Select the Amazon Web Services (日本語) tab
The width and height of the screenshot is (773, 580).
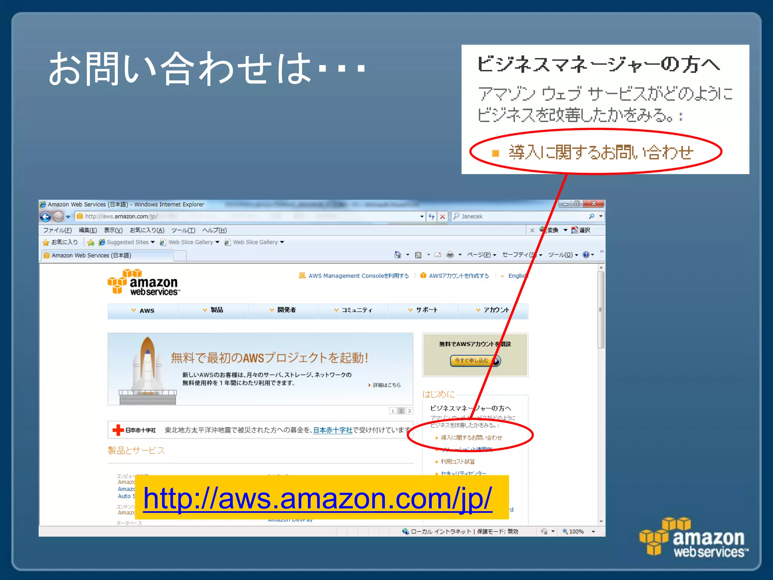(107, 255)
